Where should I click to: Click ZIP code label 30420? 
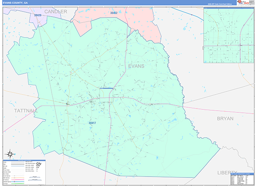[x=38, y=15]
